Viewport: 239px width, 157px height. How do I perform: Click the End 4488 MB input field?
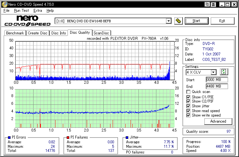tap(217, 86)
